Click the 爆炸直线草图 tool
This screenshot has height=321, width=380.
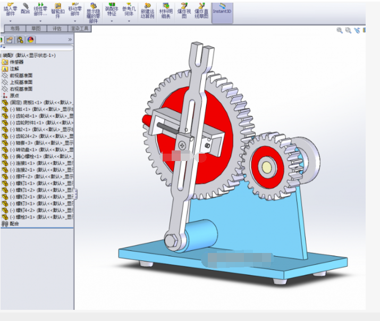click(x=201, y=11)
